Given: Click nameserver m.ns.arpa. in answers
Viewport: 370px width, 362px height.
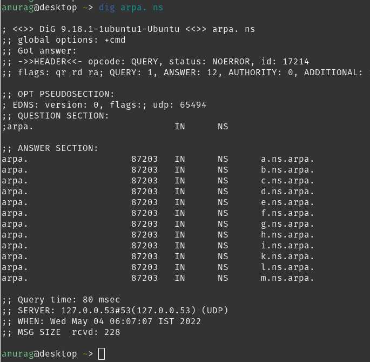Looking at the screenshot, I should [x=287, y=278].
